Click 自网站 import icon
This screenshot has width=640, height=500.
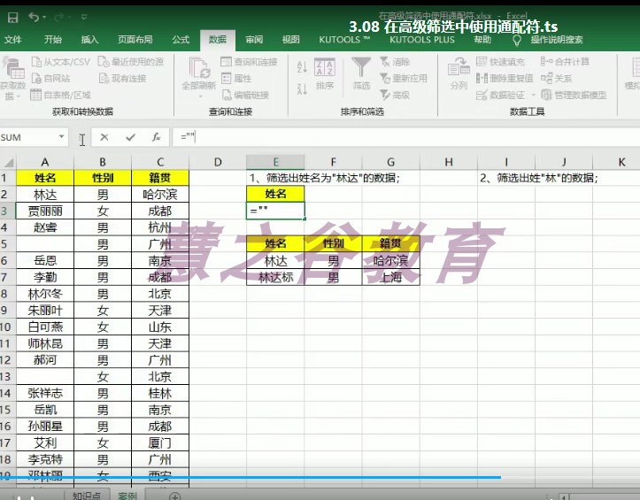36,78
